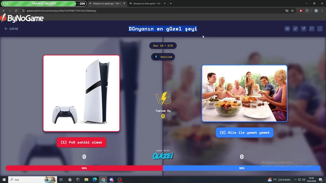Click the TAKİPÇİ HEDEFİ follower goal bar
Viewport: 326px width, 183px height.
pos(43,4)
